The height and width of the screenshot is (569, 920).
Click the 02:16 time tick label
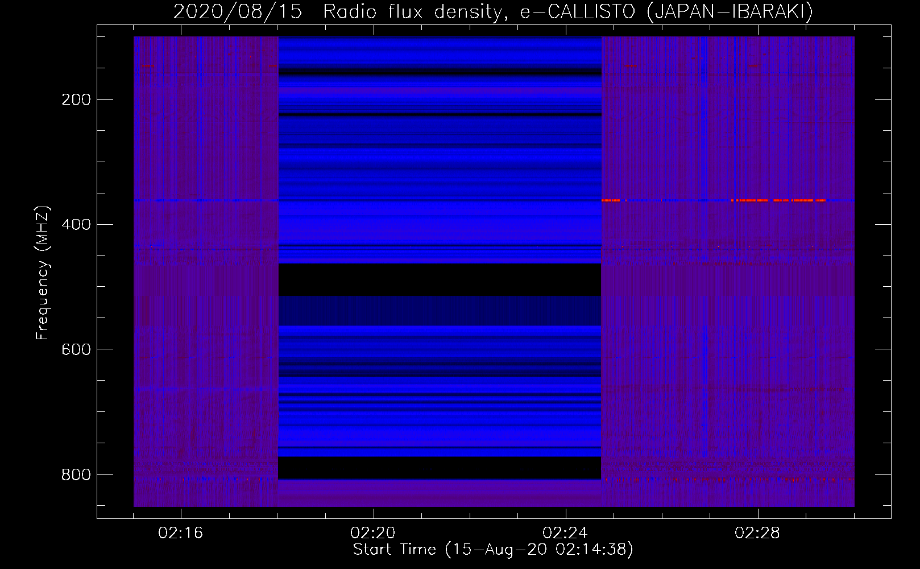pos(181,533)
